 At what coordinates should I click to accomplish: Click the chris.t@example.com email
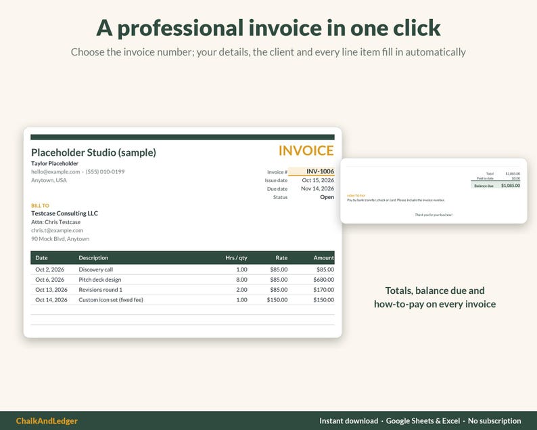point(57,230)
